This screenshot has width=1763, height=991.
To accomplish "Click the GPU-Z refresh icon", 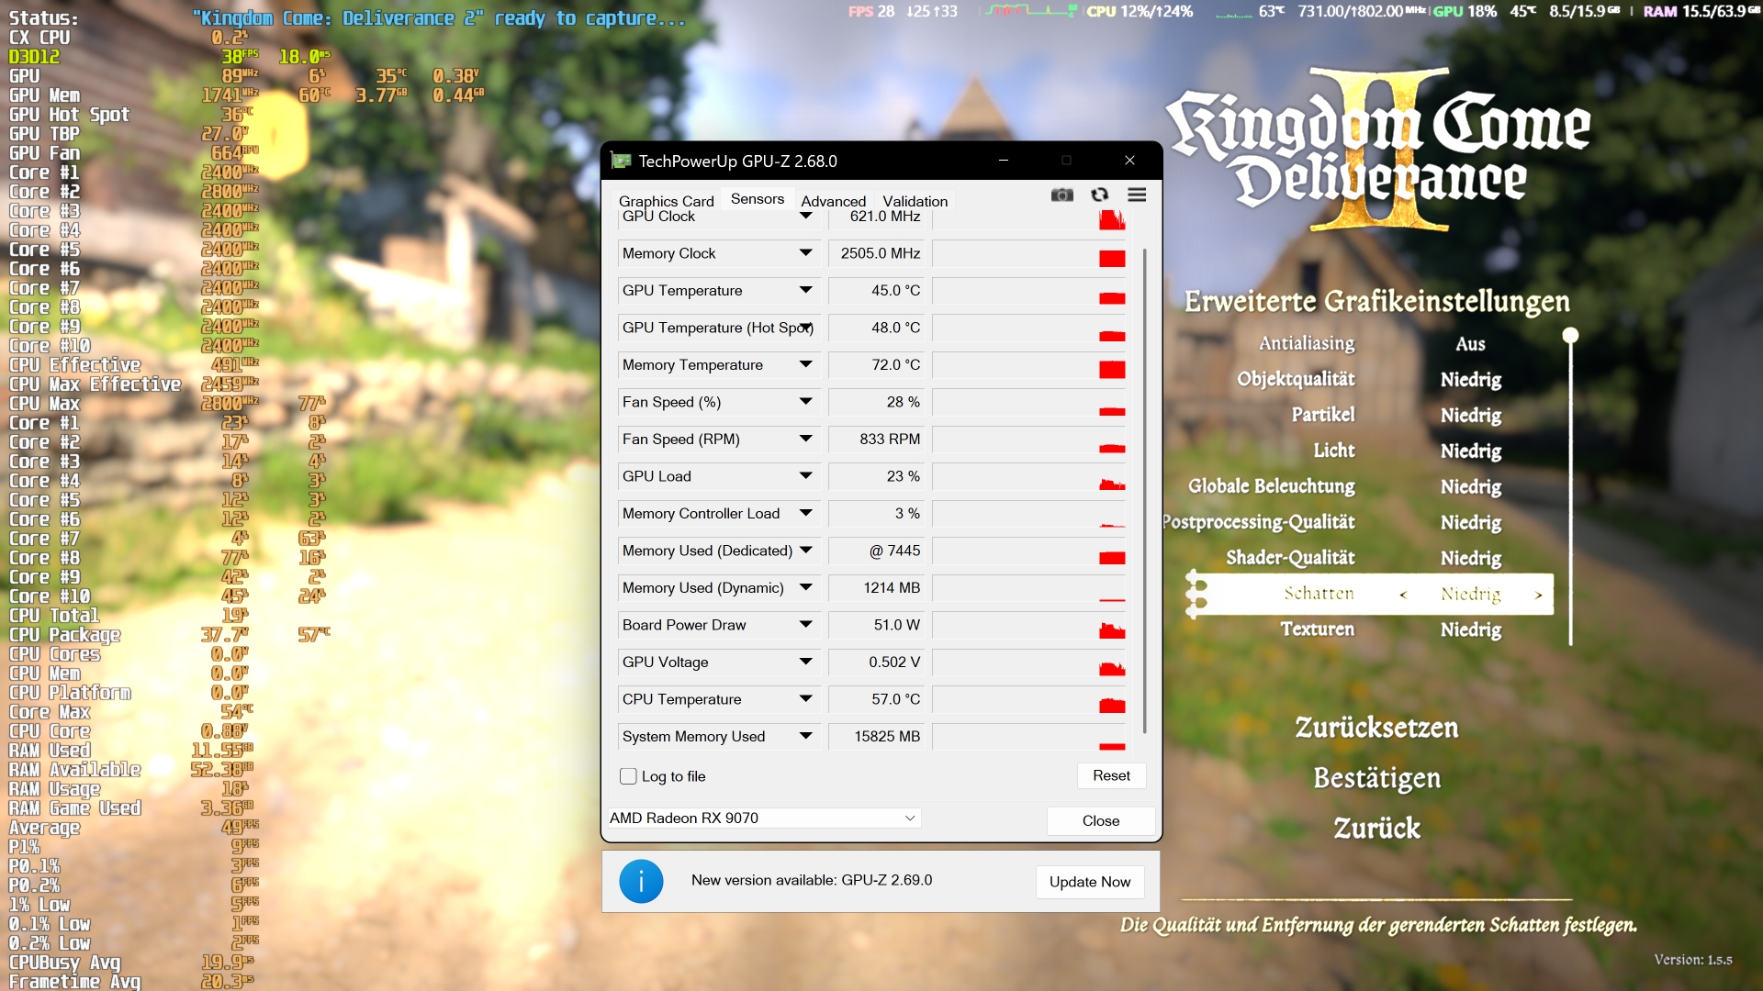I will pyautogui.click(x=1099, y=195).
